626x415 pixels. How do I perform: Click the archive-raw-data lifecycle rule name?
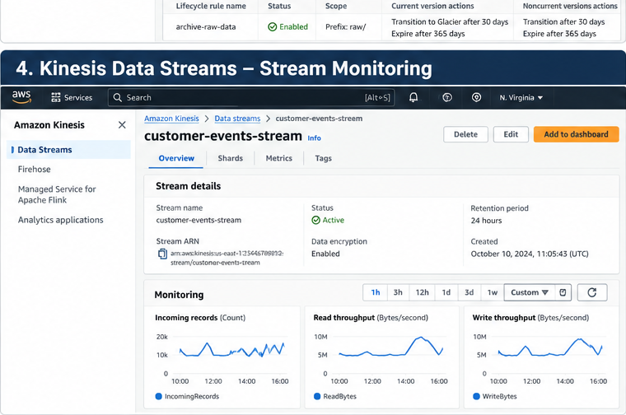pos(206,26)
